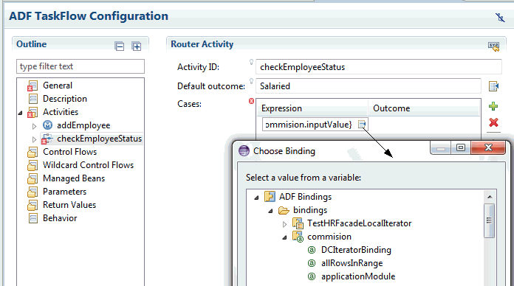Select allRowsInRange in binding tree

(x=352, y=263)
